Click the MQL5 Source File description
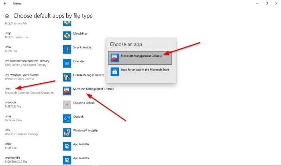Image resolution: width=281 pixels, height=166 pixels. [16, 23]
